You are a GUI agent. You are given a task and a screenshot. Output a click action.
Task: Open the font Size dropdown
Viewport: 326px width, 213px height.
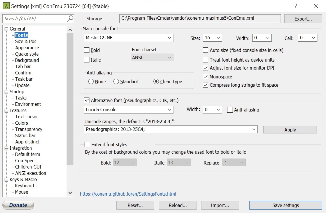click(218, 38)
